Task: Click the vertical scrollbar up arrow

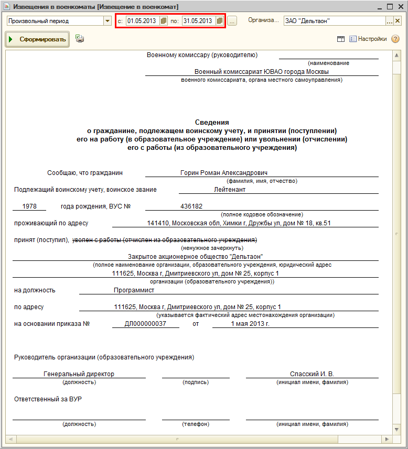Action: pos(396,55)
